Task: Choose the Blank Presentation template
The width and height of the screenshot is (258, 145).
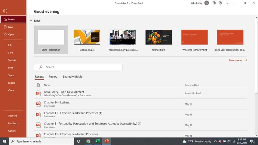Action: click(x=51, y=40)
